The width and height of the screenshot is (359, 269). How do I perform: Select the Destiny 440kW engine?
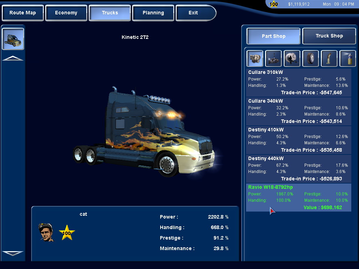click(x=299, y=168)
